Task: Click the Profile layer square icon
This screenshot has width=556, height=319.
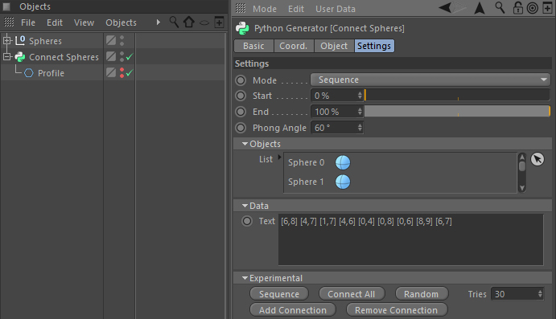Action: pyautogui.click(x=111, y=72)
